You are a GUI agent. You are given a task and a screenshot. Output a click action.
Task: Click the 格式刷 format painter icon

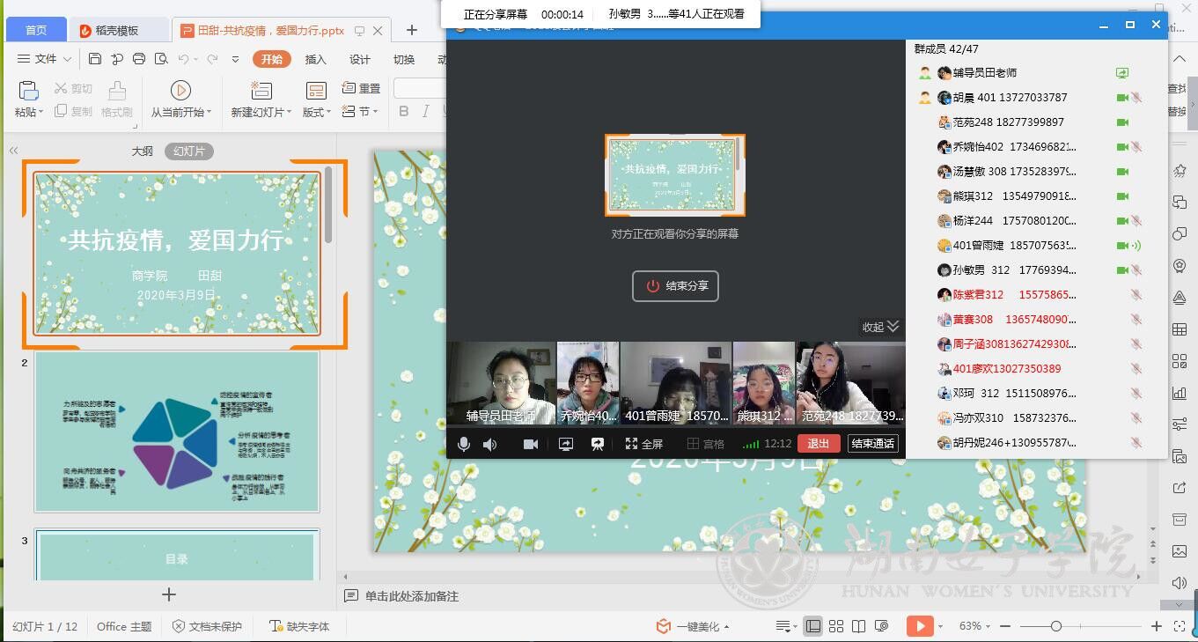click(x=116, y=90)
